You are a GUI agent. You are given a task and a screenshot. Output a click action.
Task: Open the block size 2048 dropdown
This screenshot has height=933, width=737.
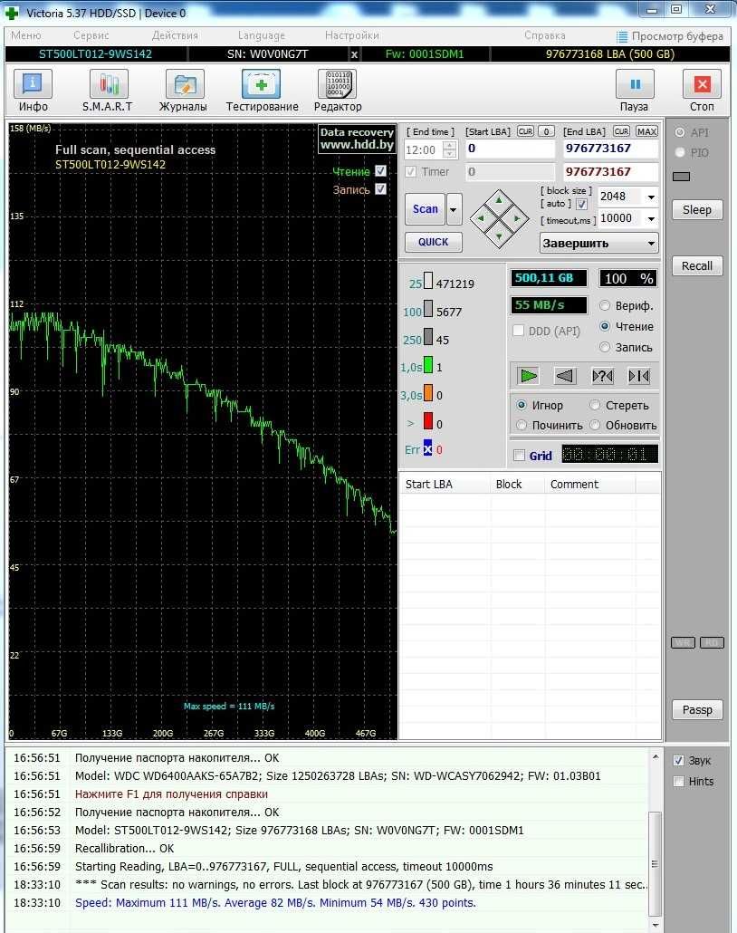[651, 197]
